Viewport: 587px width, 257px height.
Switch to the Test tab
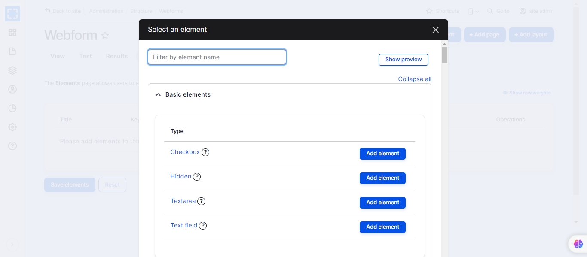point(86,56)
